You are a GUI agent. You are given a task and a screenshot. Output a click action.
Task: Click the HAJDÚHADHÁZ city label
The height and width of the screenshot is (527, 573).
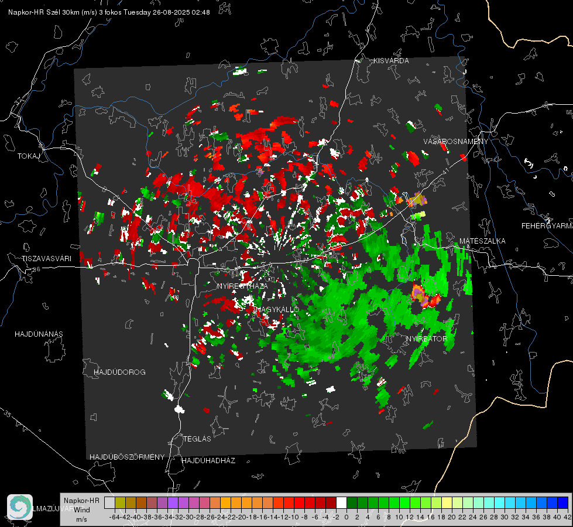tap(208, 461)
